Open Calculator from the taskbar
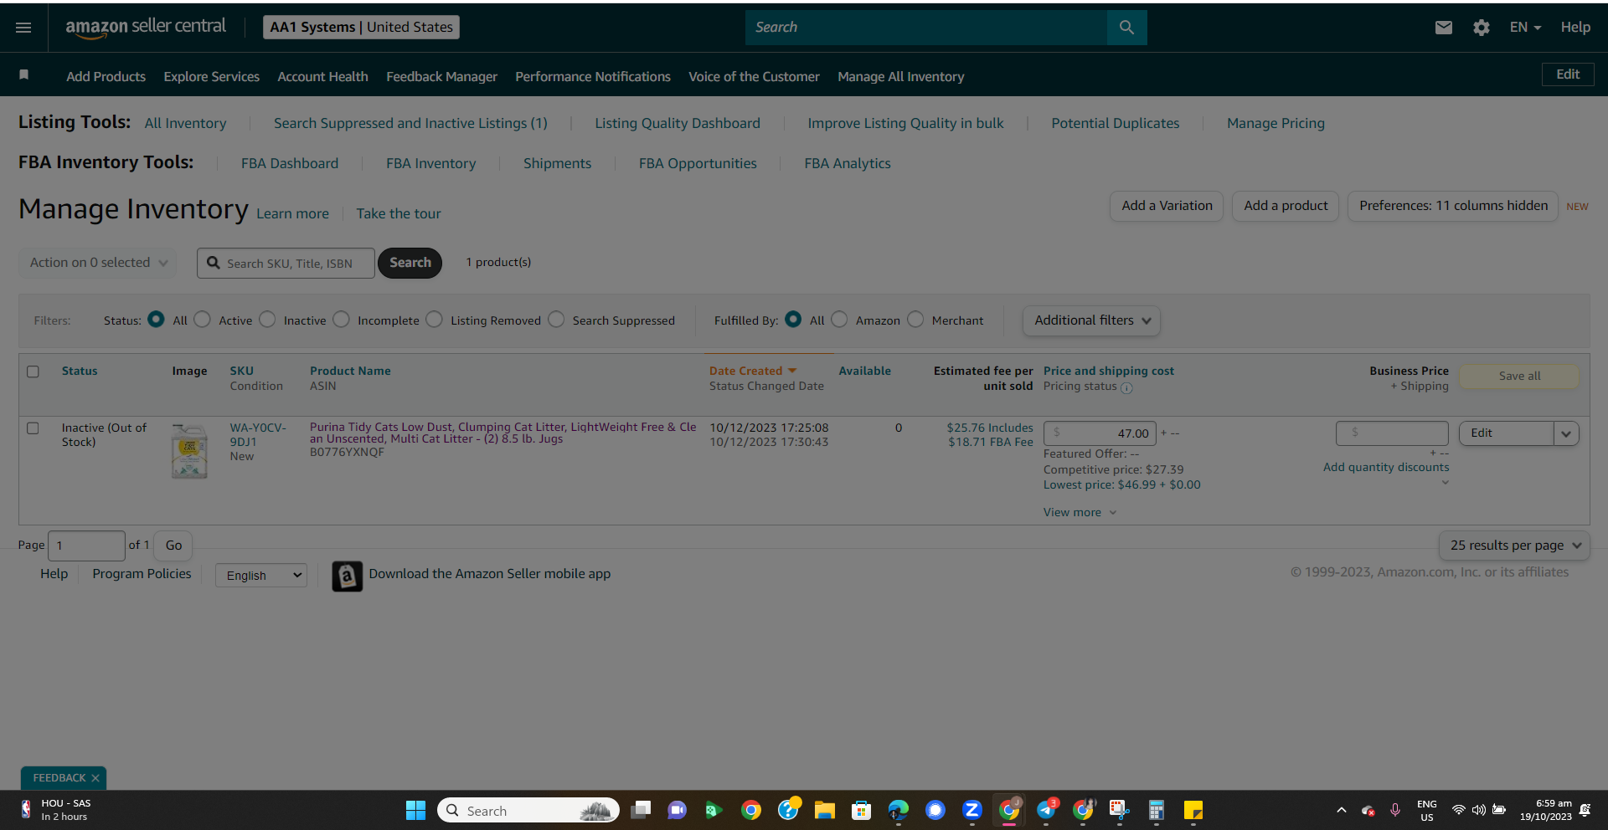 (x=1157, y=810)
